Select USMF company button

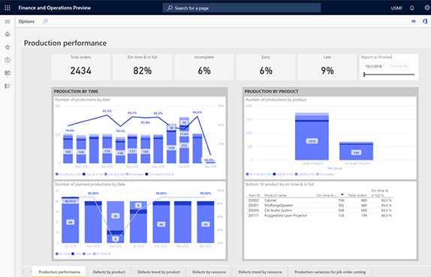point(396,8)
